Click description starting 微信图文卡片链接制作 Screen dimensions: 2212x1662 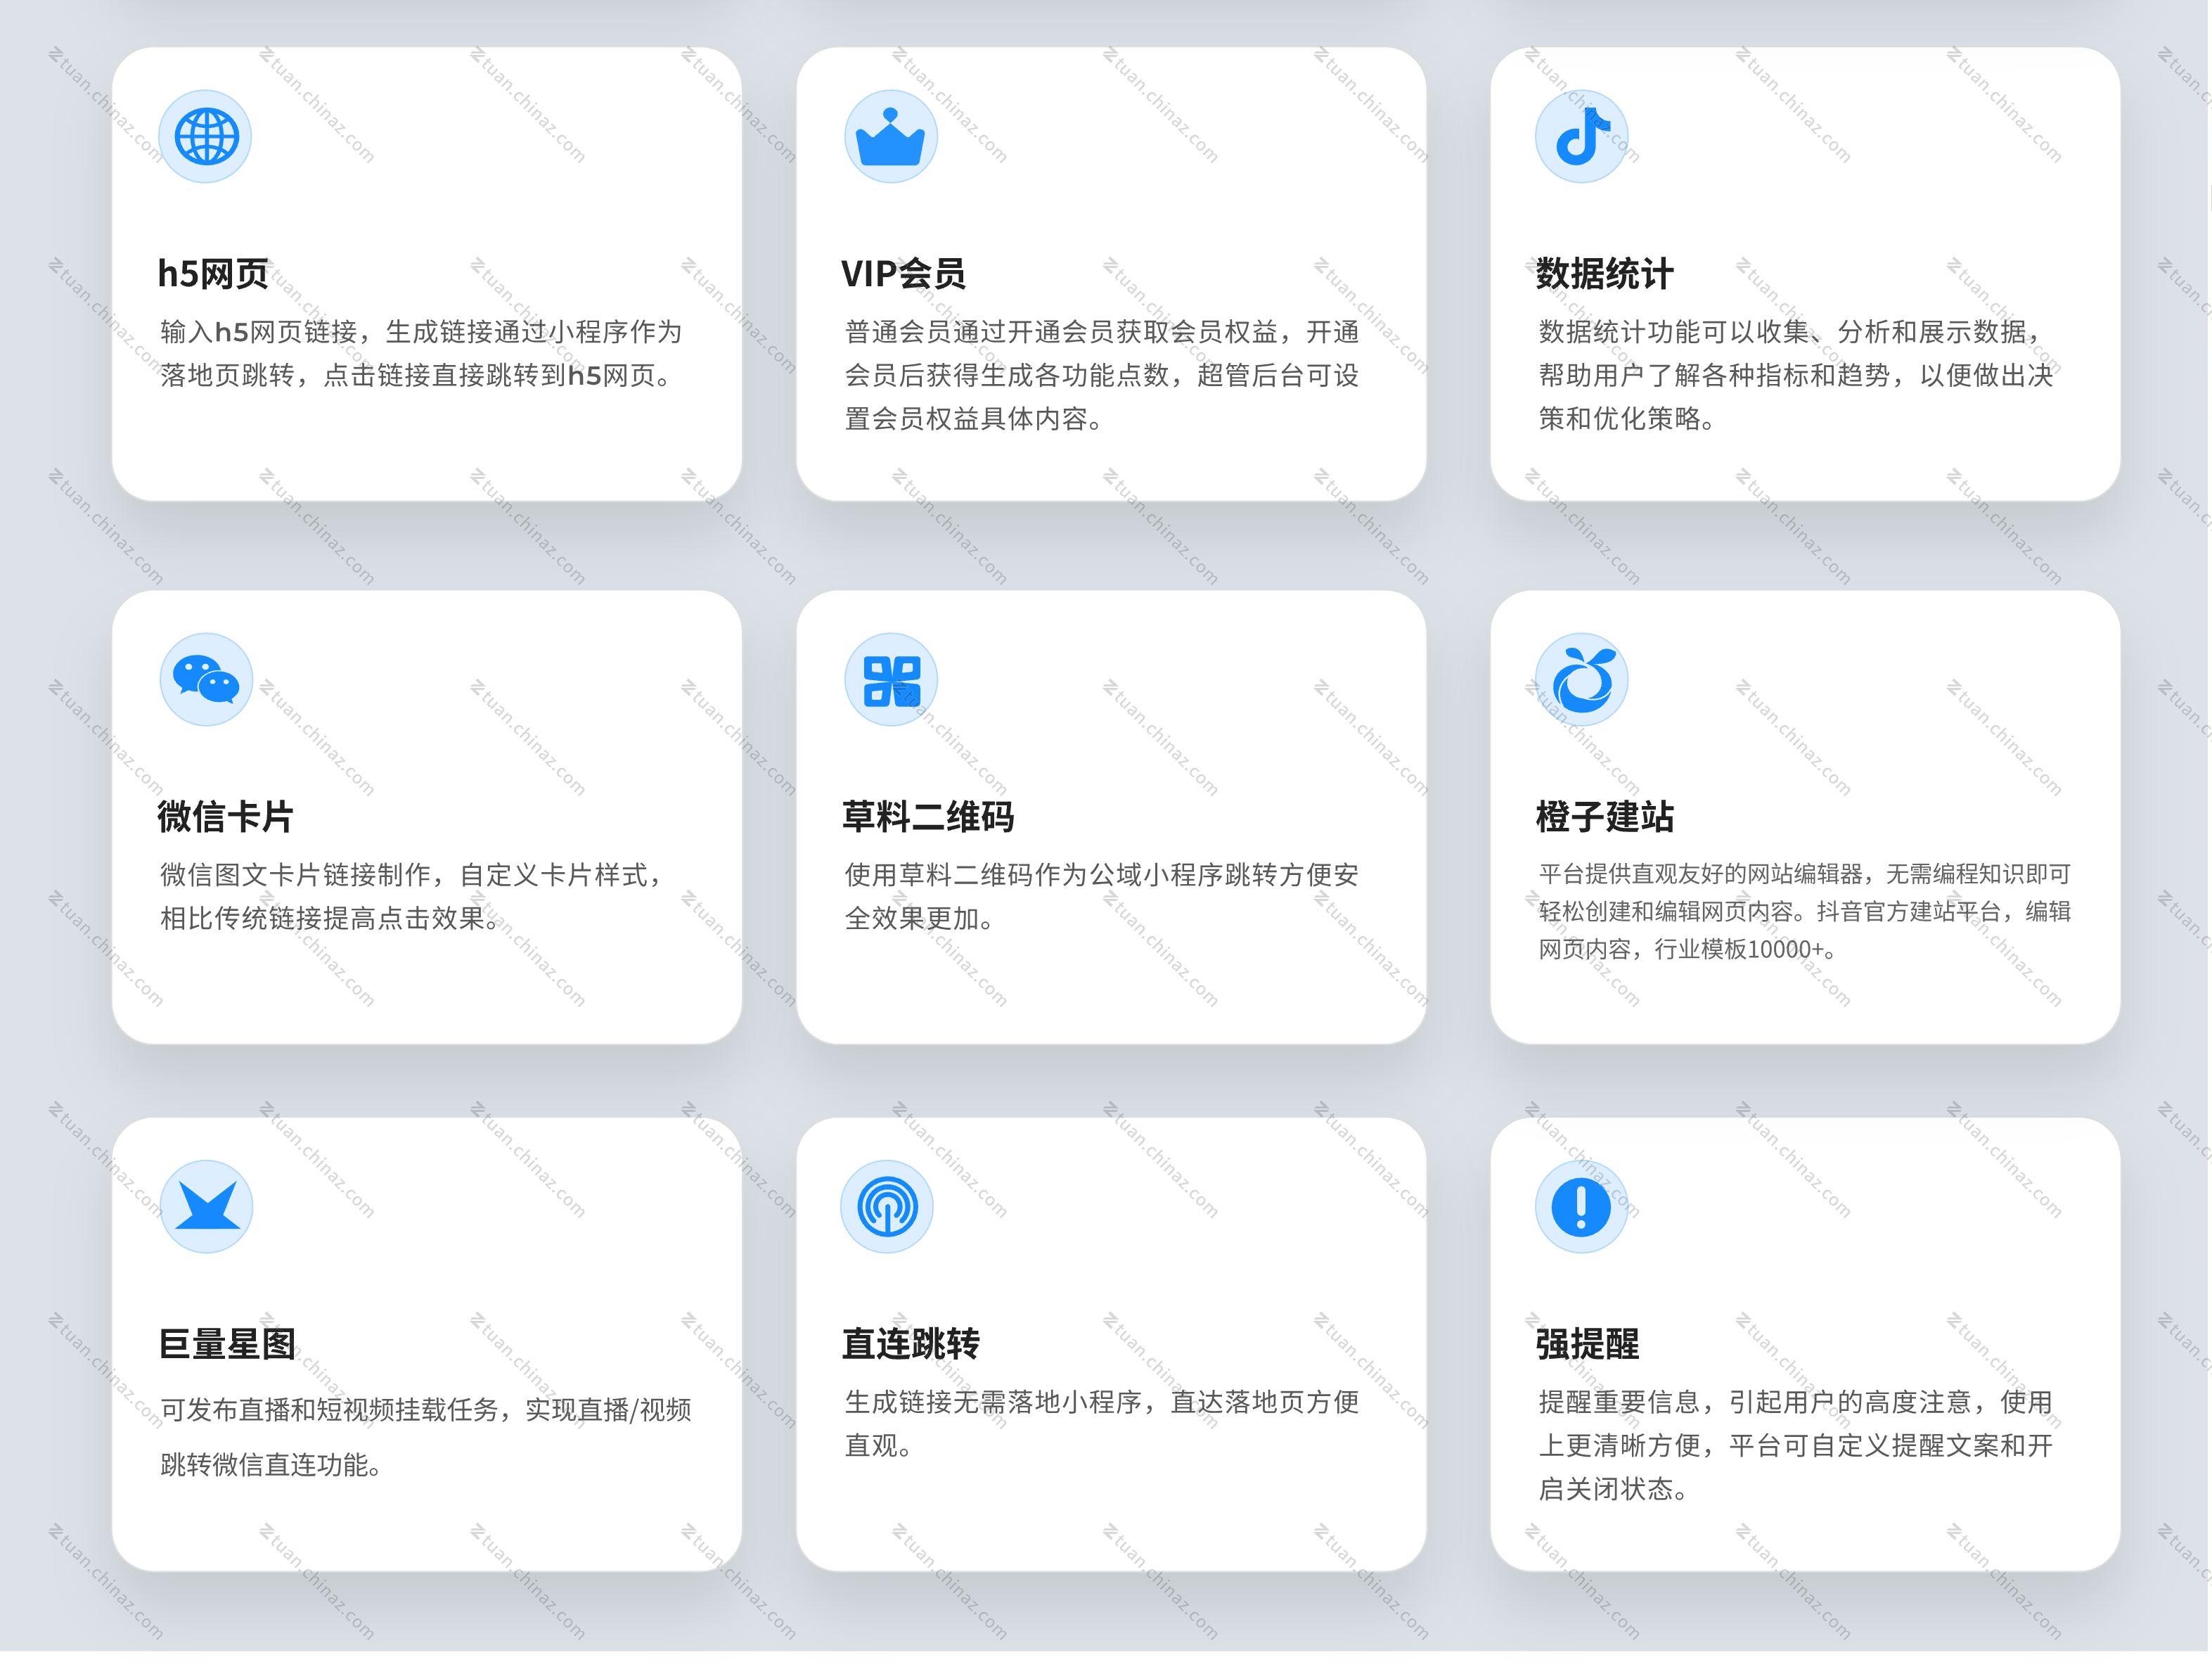(412, 897)
